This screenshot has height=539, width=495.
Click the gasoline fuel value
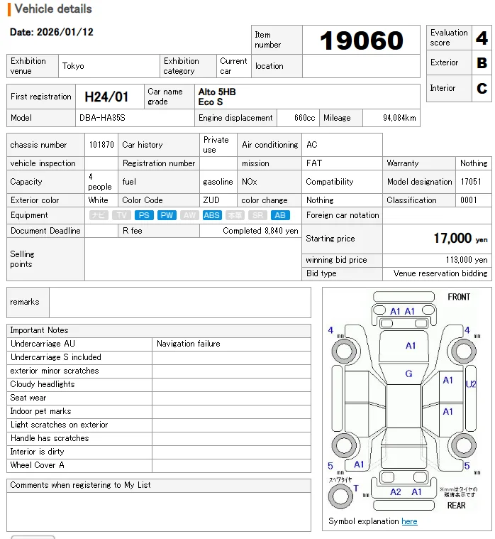pos(218,182)
